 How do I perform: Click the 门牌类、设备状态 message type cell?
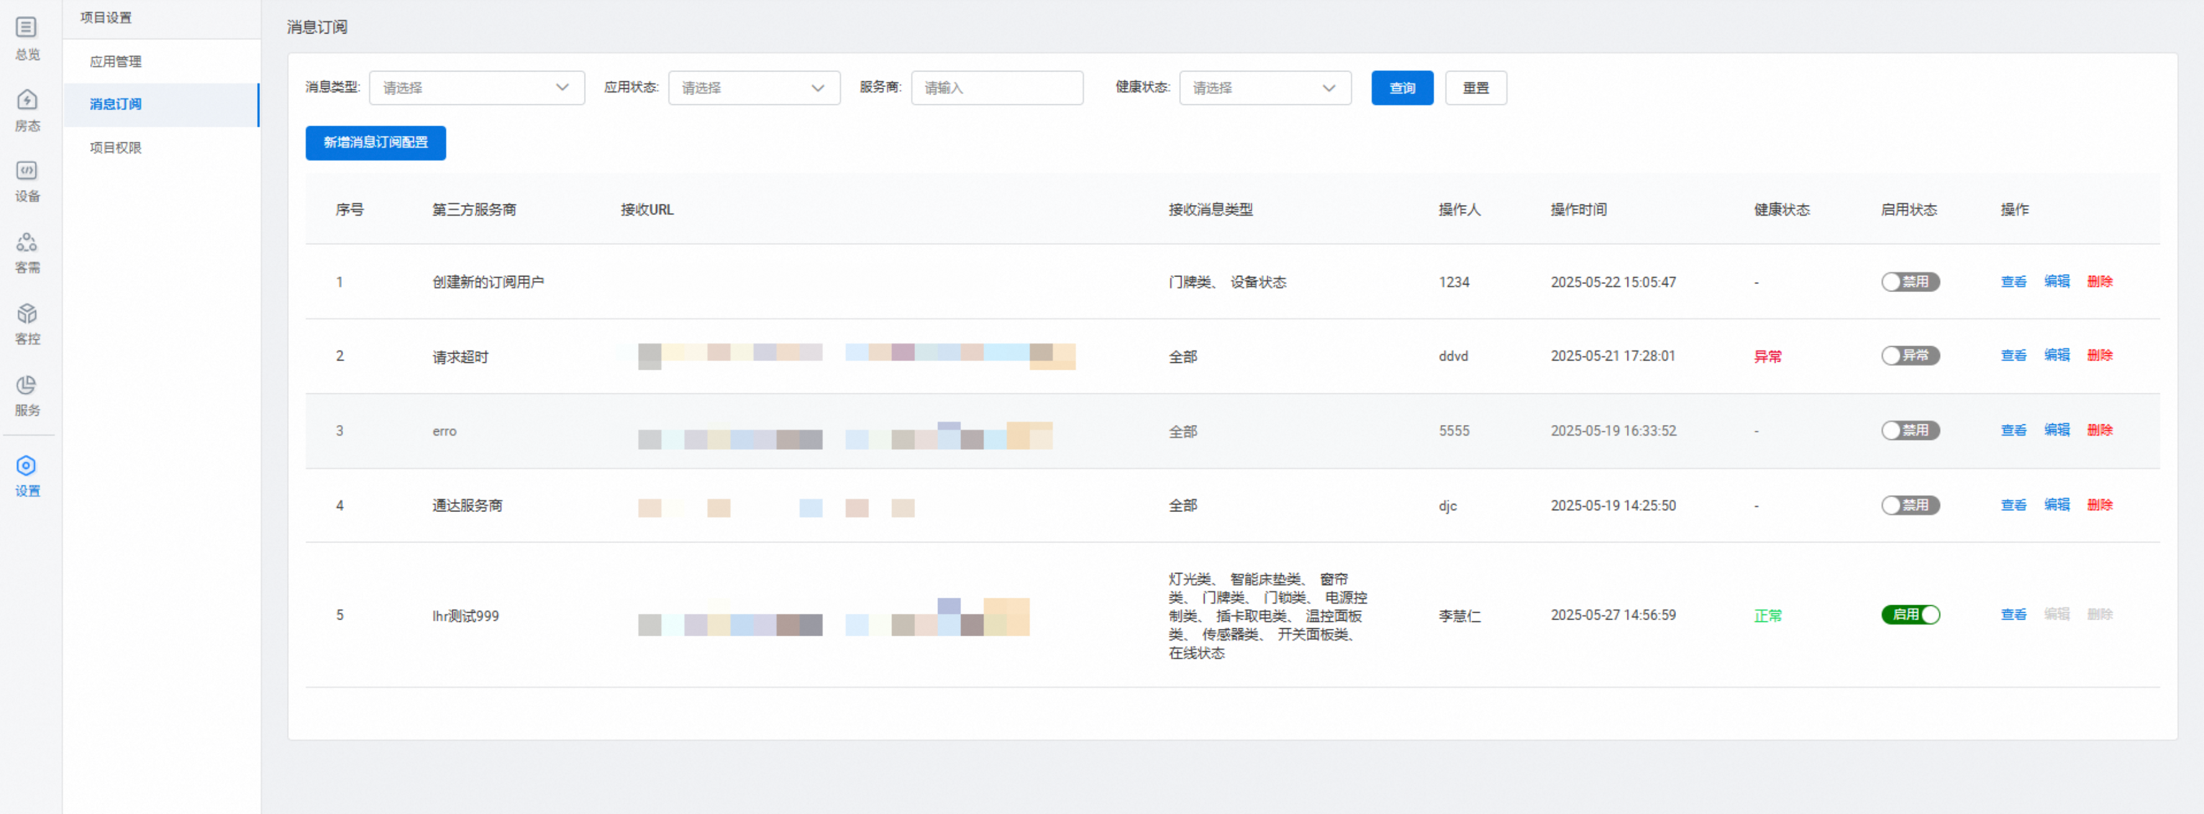click(x=1227, y=283)
